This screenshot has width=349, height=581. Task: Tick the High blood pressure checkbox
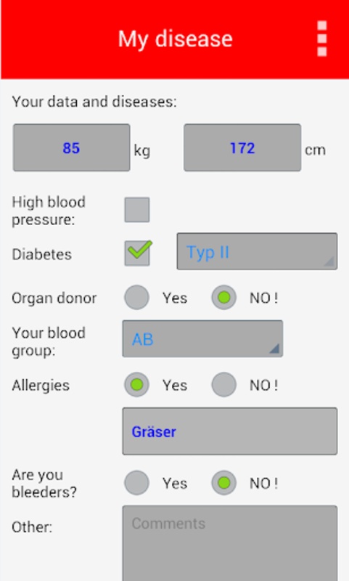click(x=137, y=210)
